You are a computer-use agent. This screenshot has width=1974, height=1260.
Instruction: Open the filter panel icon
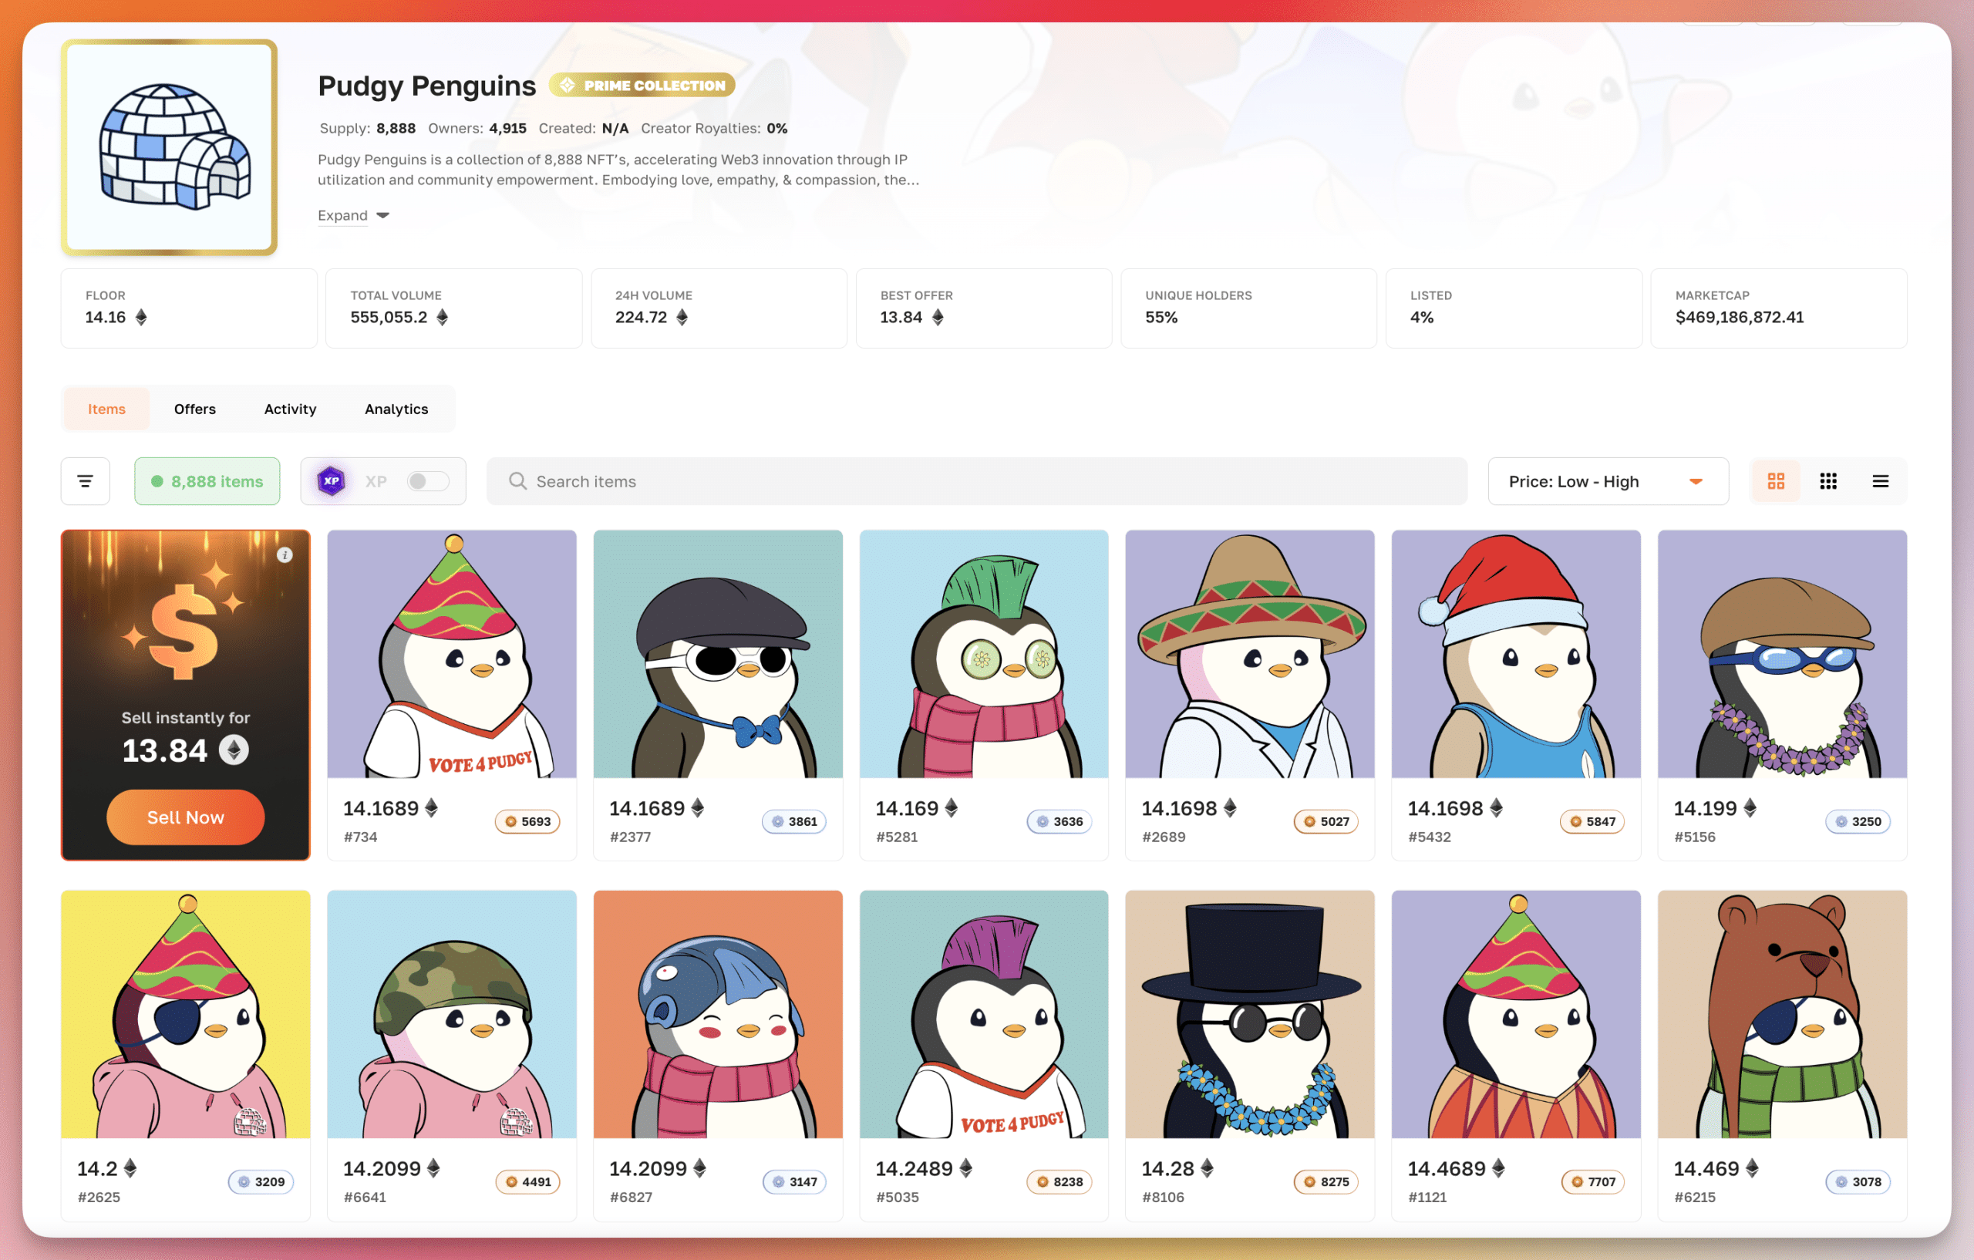coord(86,481)
